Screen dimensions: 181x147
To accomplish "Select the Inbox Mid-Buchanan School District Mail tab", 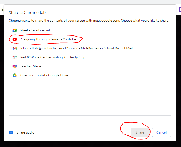I will click(76, 48).
